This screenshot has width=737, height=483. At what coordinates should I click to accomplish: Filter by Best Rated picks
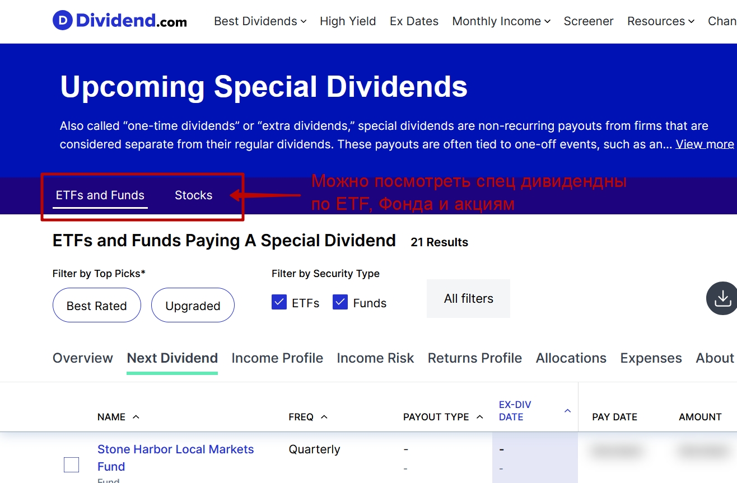[x=96, y=306]
